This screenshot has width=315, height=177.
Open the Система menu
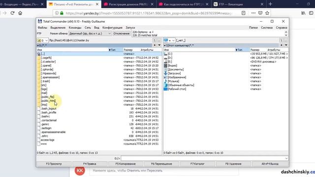tap(267, 28)
